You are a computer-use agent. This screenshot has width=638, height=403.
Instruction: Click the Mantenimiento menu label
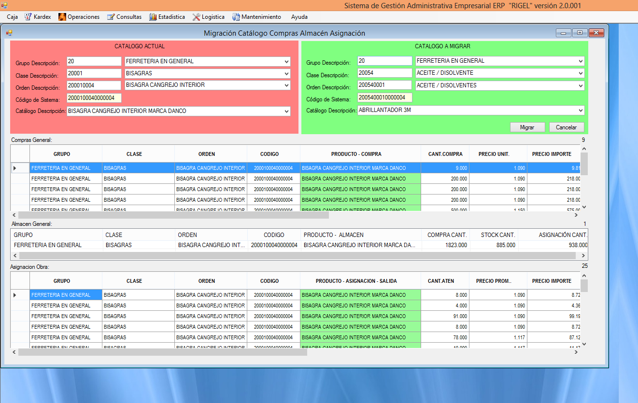tap(261, 17)
